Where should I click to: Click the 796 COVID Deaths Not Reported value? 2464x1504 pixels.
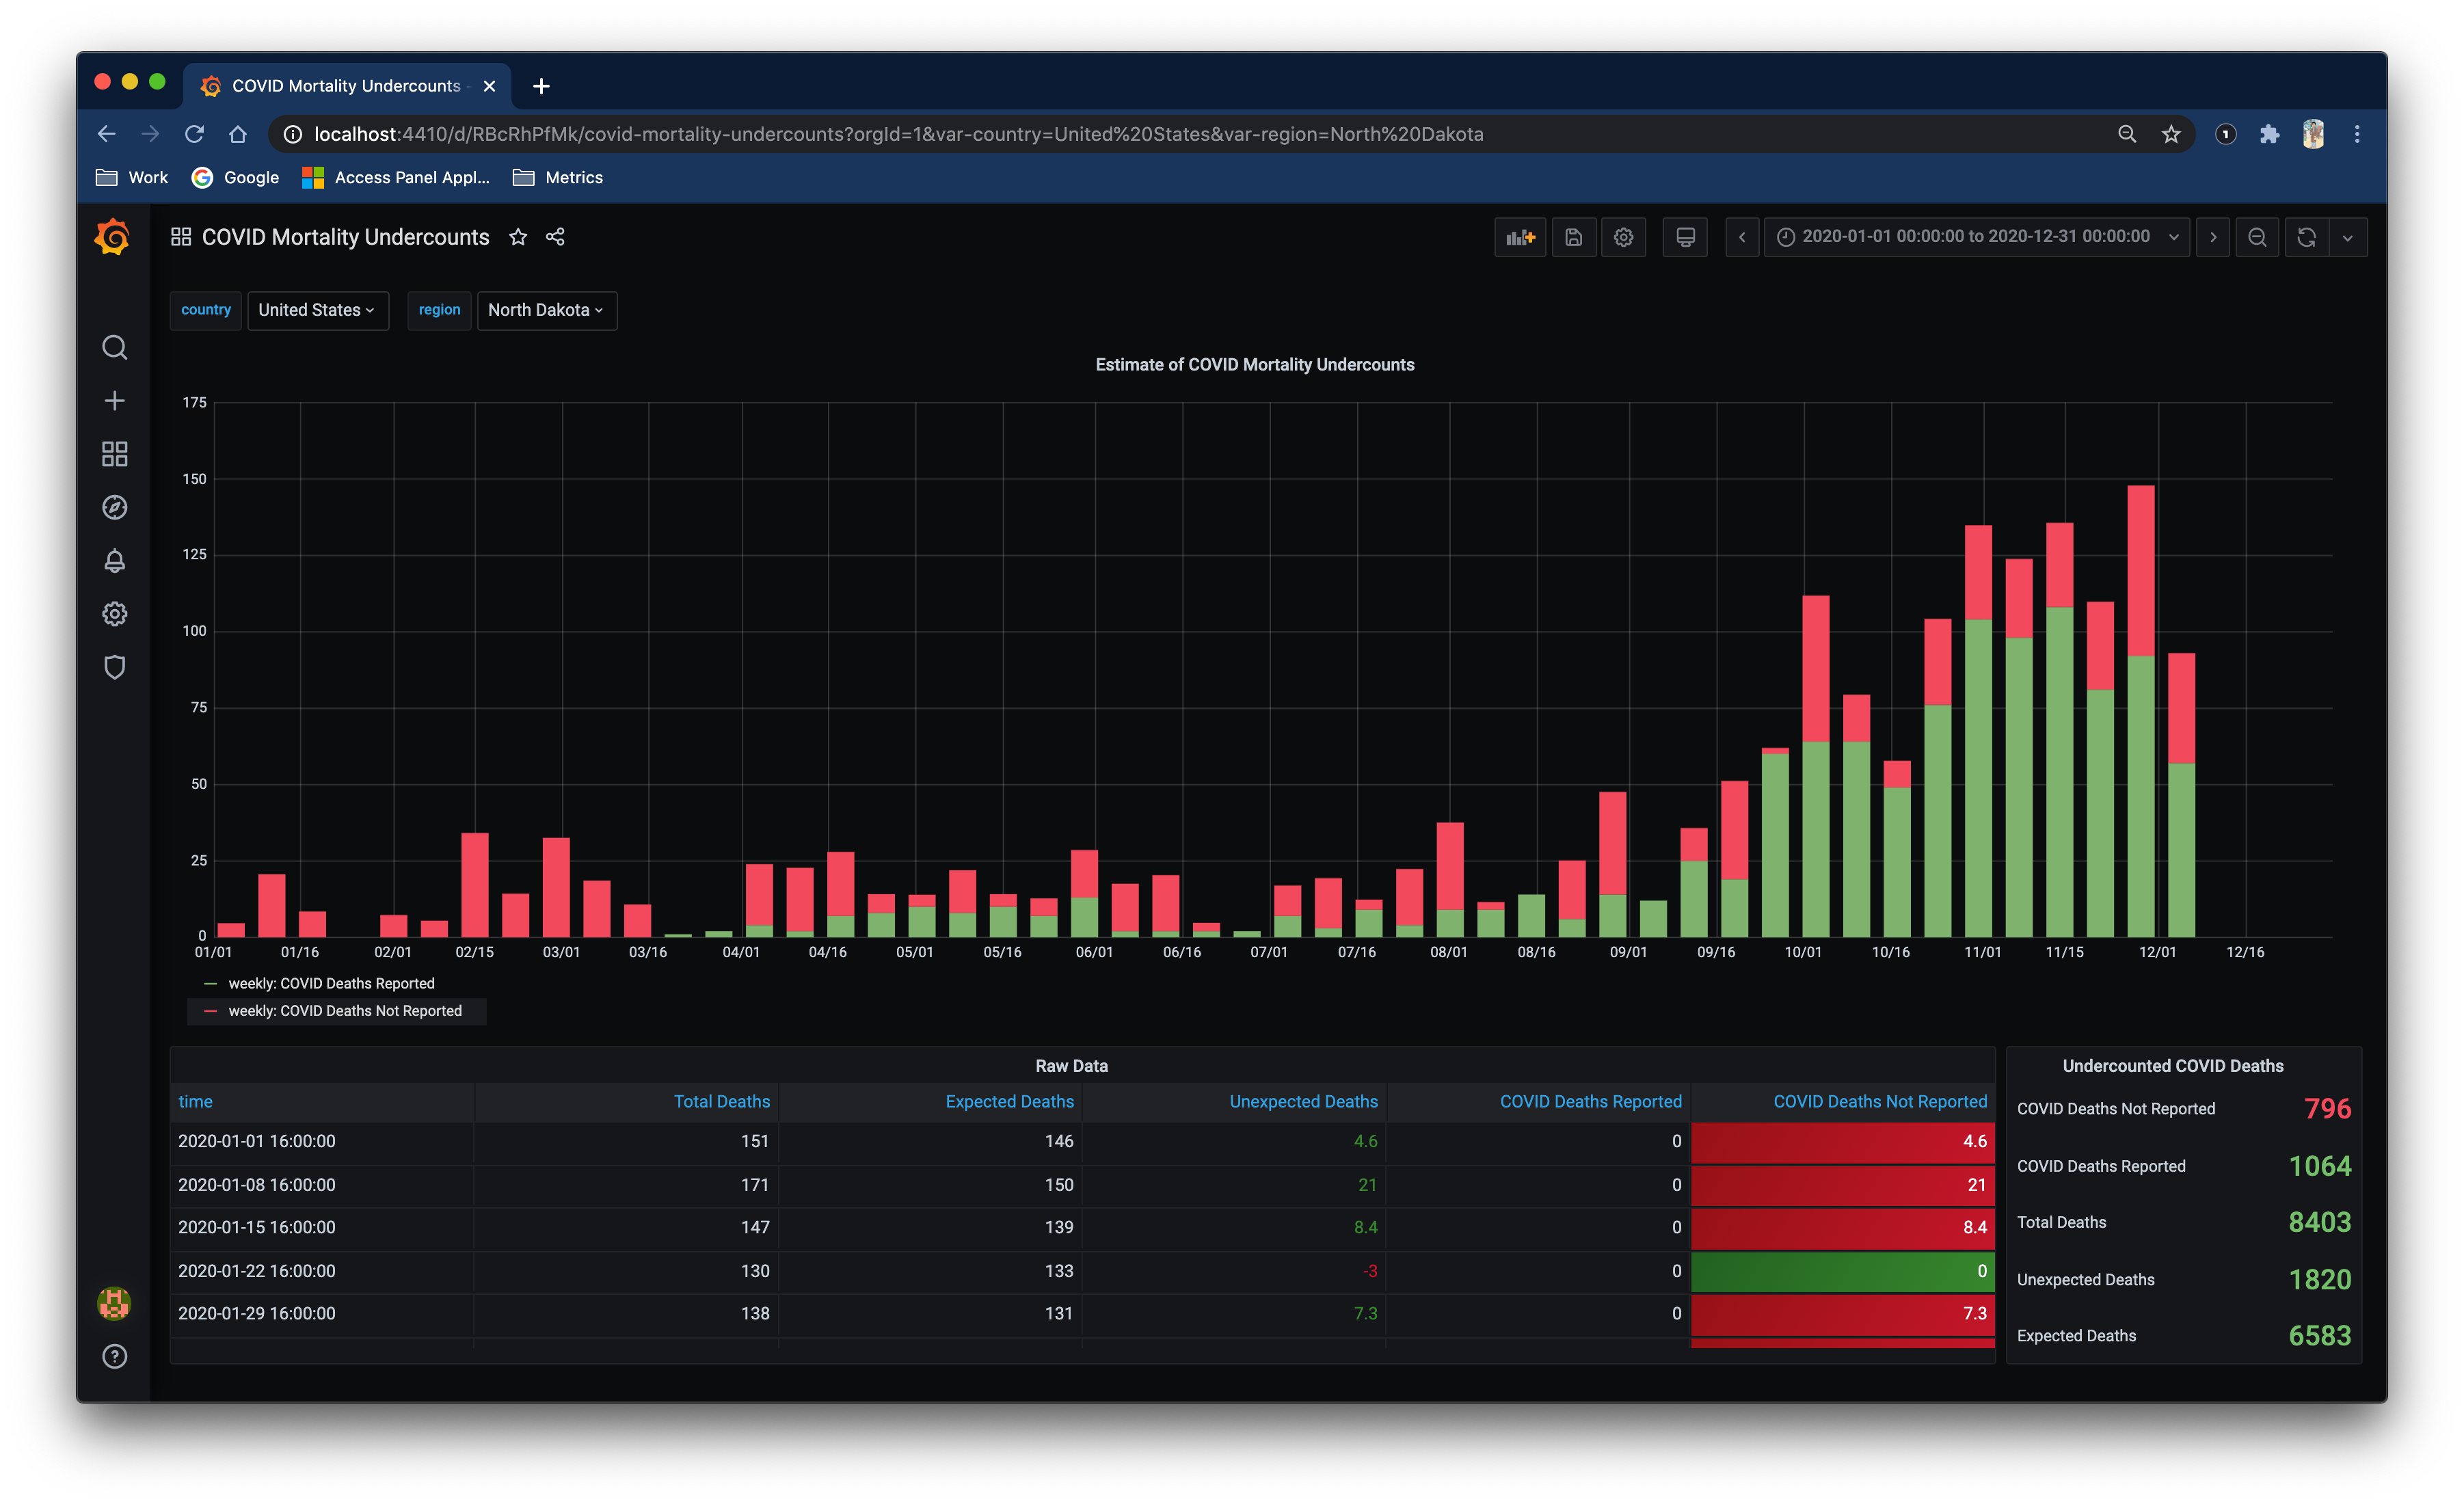[2327, 1109]
